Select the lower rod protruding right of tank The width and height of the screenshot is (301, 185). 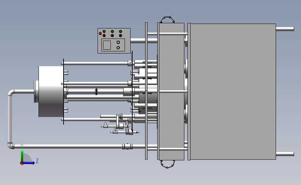tap(285, 154)
